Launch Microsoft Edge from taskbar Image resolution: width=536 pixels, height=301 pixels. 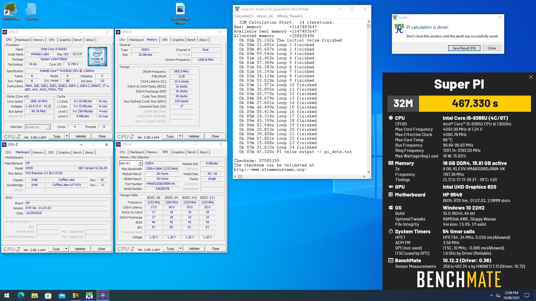pos(21,295)
